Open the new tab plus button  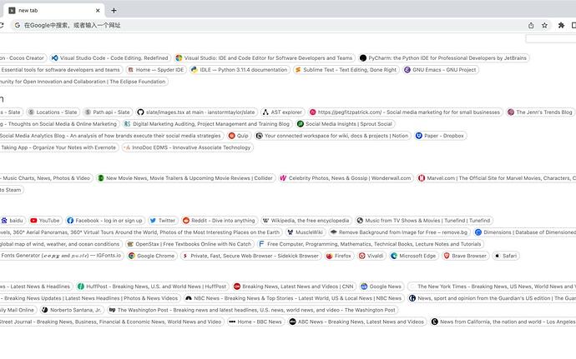(x=114, y=11)
